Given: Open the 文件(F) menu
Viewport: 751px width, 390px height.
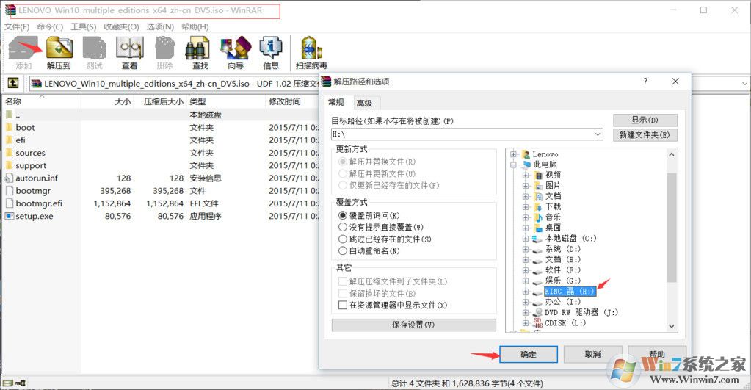Looking at the screenshot, I should [17, 27].
